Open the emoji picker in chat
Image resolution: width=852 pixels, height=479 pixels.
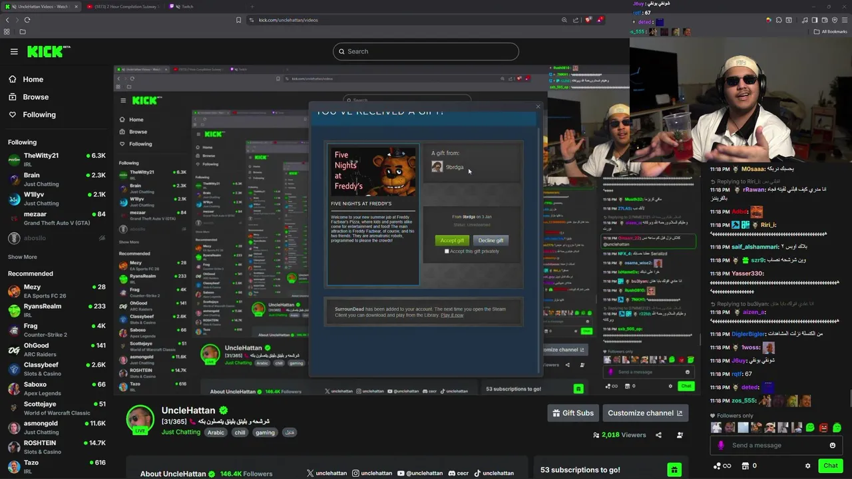pos(832,445)
